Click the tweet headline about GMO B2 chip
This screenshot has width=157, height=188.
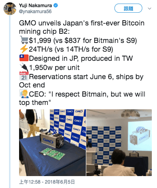point(82,27)
